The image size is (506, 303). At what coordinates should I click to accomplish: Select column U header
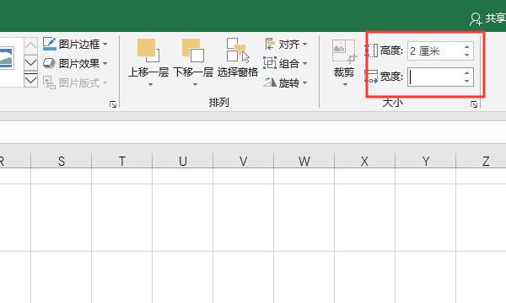pos(183,161)
